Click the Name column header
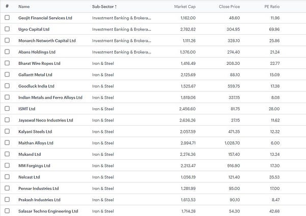 point(24,7)
